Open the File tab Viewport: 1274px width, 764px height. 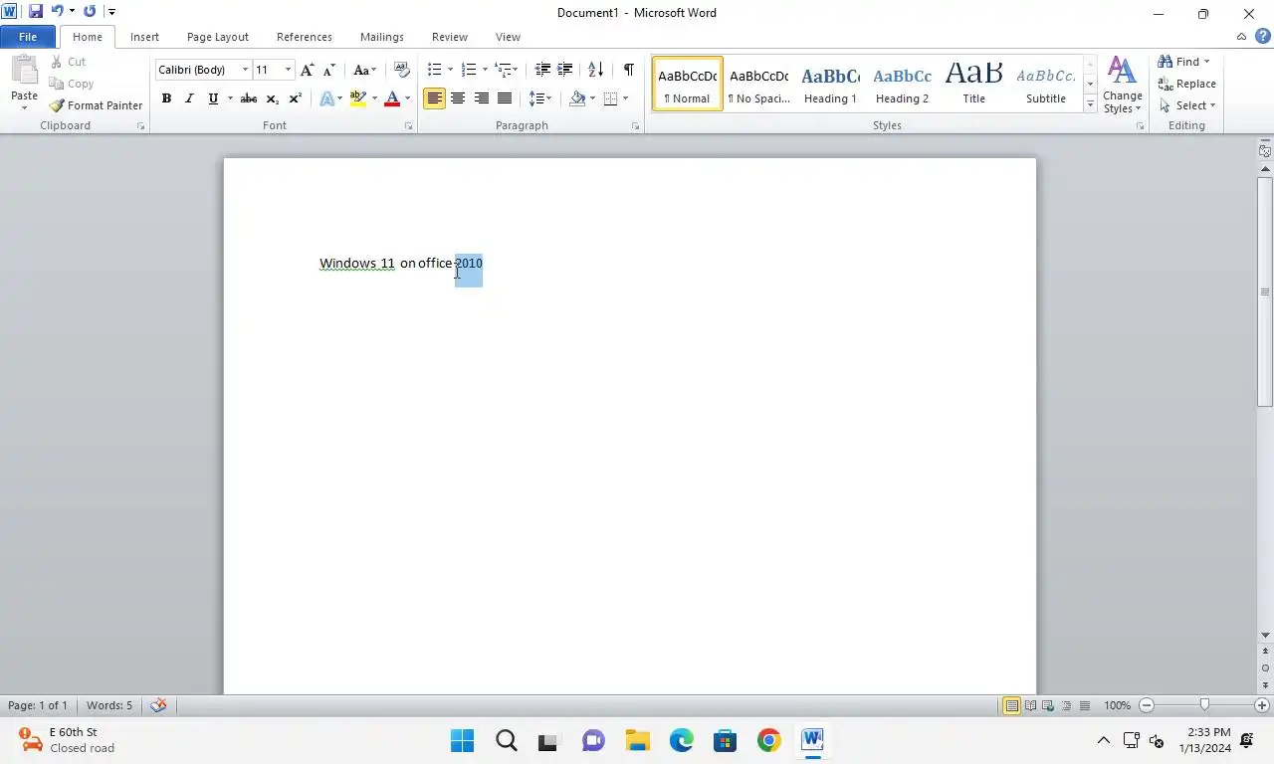click(28, 37)
